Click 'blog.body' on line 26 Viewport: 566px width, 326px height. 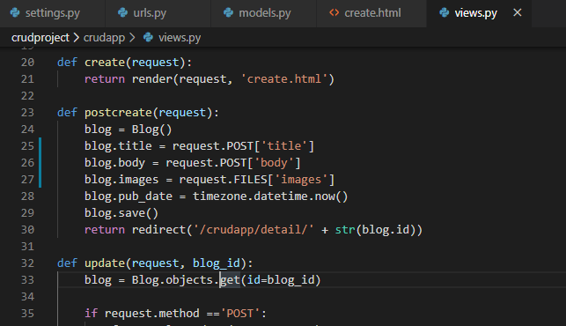tap(114, 163)
